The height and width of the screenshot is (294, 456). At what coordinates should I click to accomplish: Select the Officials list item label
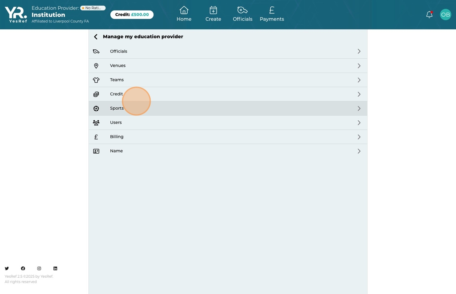(x=118, y=51)
